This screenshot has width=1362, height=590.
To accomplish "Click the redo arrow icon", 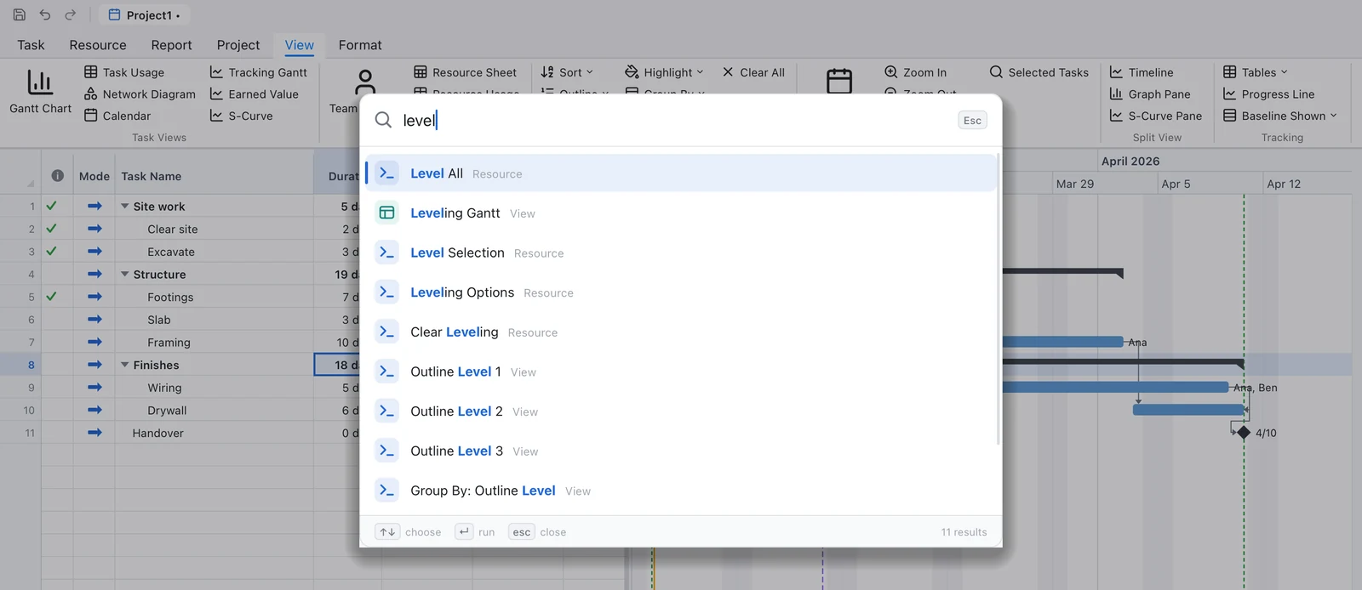I will click(71, 14).
